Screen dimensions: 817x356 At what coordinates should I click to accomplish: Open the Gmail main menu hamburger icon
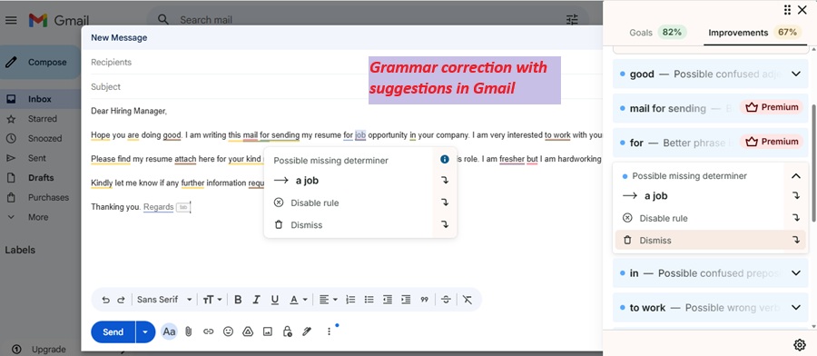click(11, 20)
